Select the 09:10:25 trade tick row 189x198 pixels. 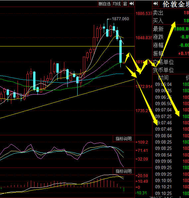tap(171, 193)
